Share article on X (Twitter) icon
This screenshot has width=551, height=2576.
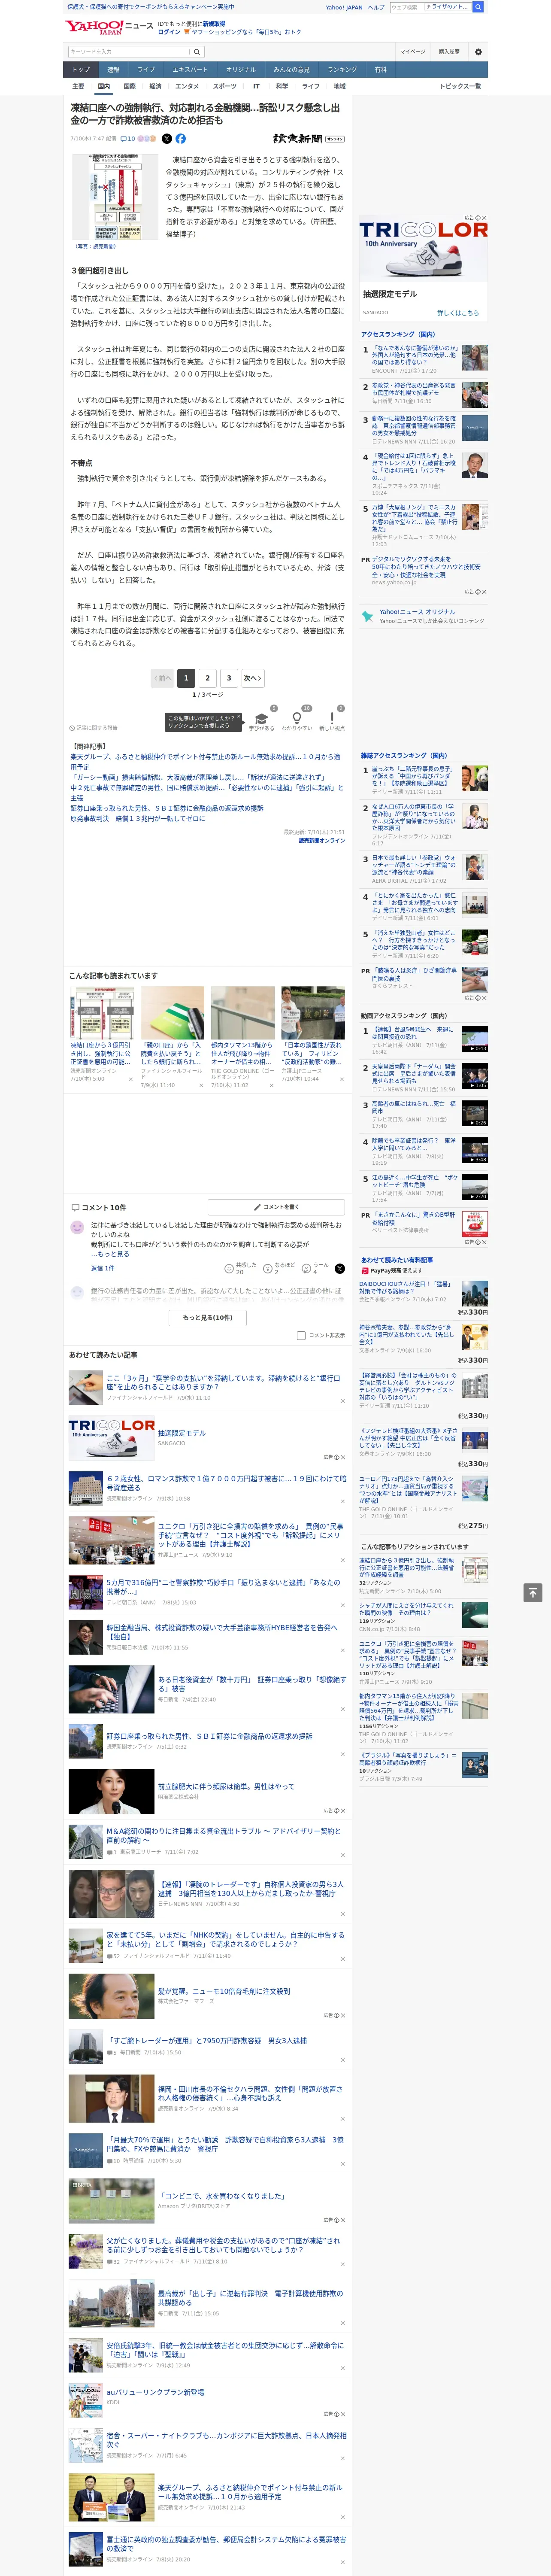pyautogui.click(x=167, y=139)
